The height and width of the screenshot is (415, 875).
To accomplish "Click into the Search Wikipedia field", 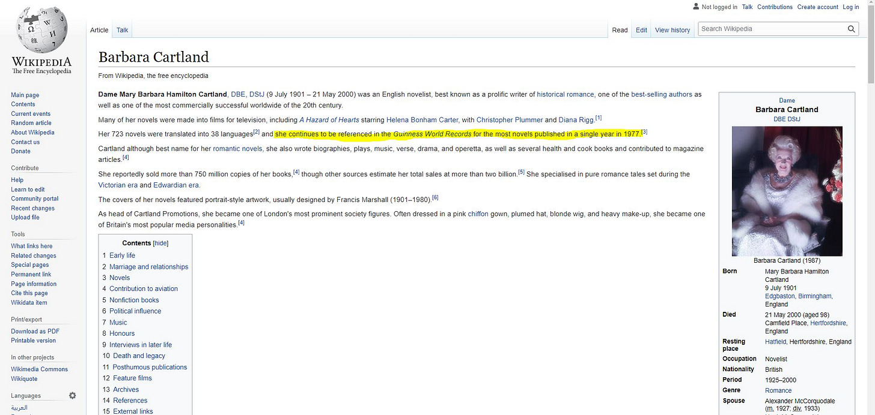I will pyautogui.click(x=772, y=29).
